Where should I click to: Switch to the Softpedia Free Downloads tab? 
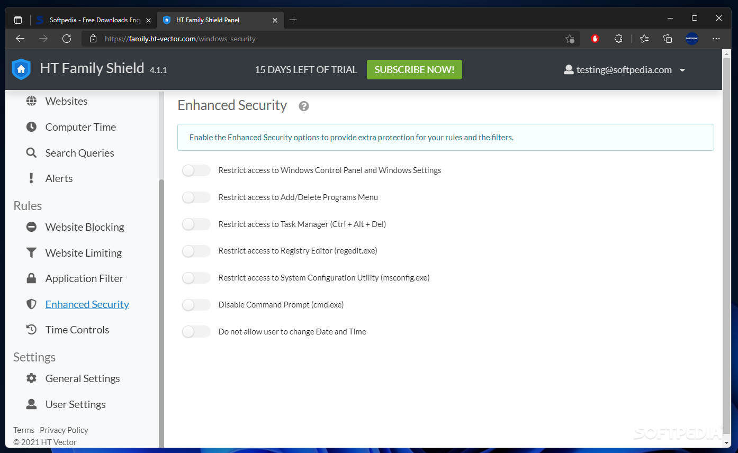click(94, 20)
